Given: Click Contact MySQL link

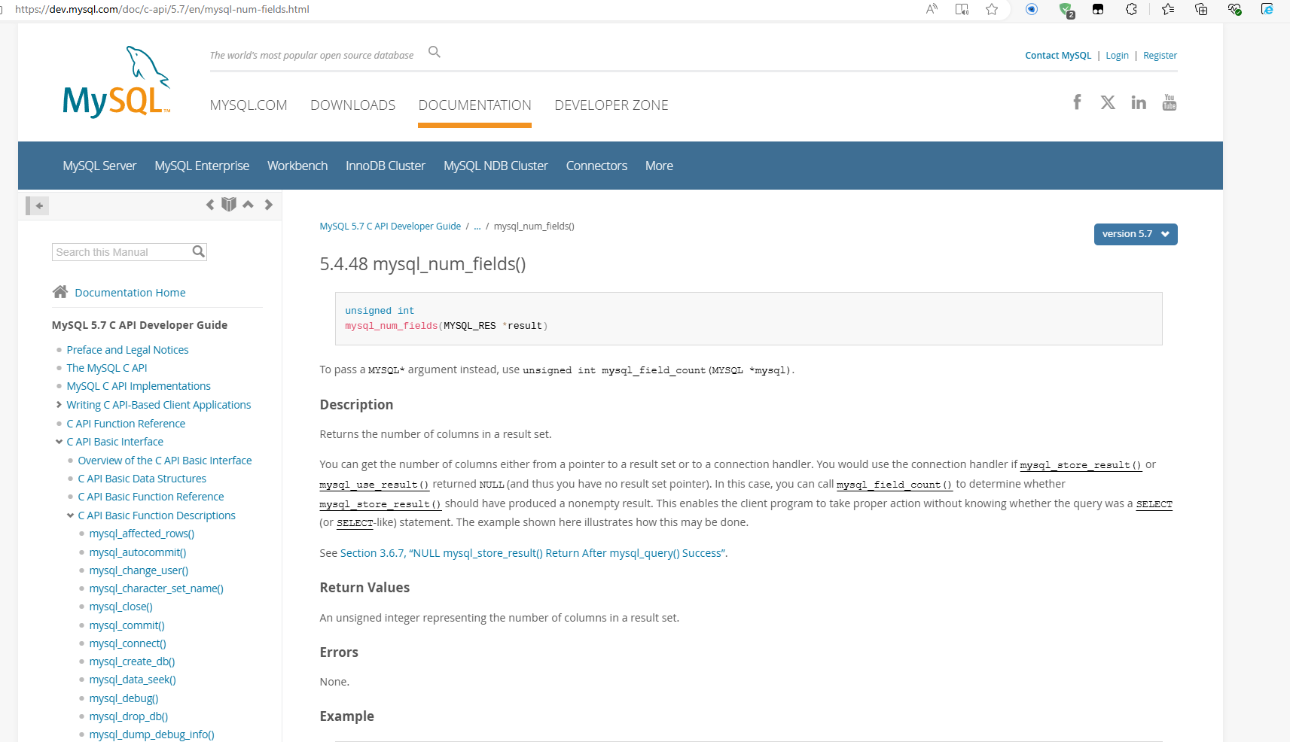Looking at the screenshot, I should [1058, 56].
